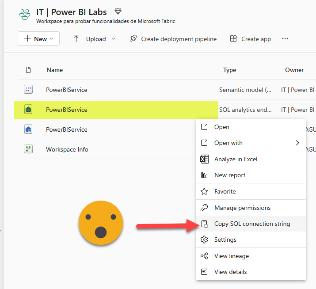Click the workspace people icon beside title
Viewport: 316px width, 289px height.
(x=25, y=15)
